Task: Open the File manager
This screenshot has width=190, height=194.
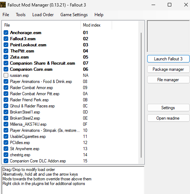Action: [168, 80]
